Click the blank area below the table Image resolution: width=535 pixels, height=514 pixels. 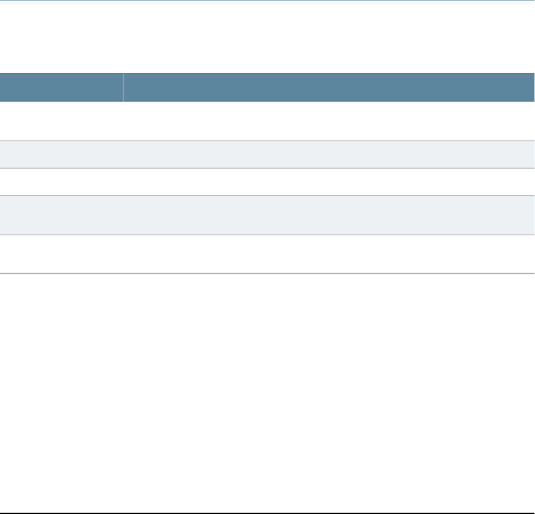click(x=267, y=392)
